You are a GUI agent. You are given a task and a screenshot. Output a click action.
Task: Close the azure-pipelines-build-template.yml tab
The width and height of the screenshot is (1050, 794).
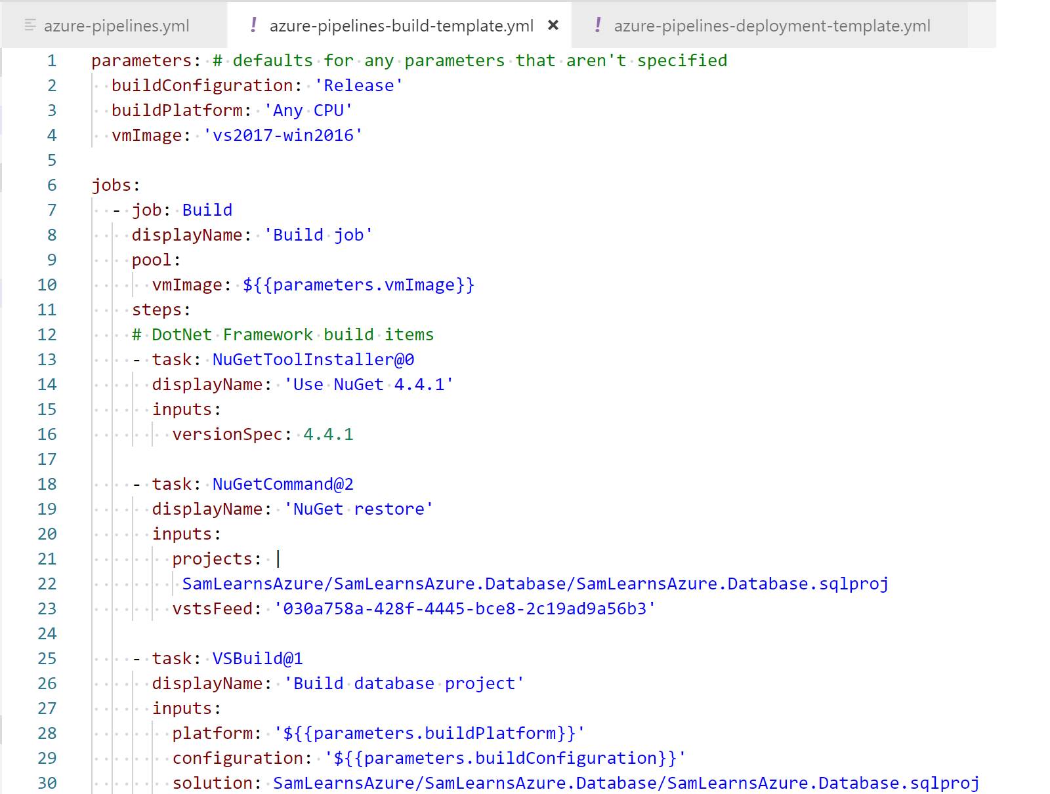[x=553, y=26]
